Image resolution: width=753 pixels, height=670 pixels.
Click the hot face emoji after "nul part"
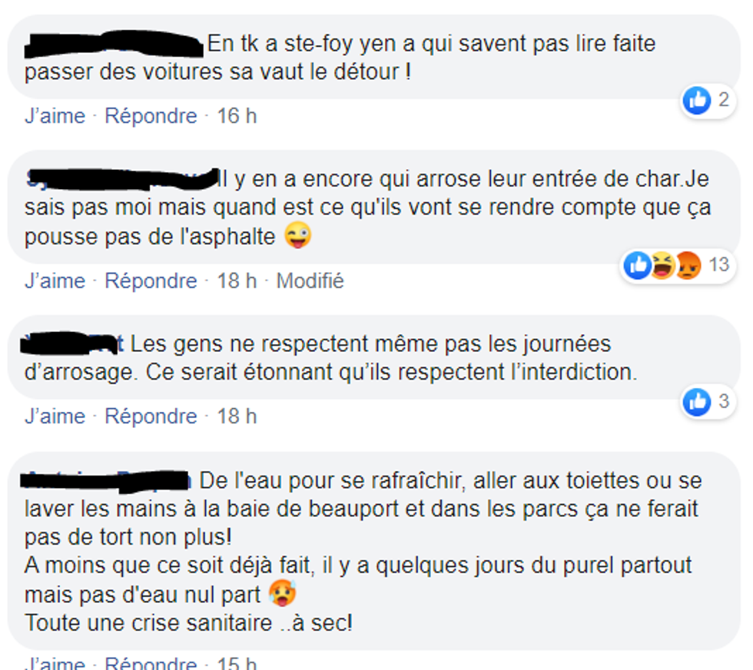tap(283, 594)
